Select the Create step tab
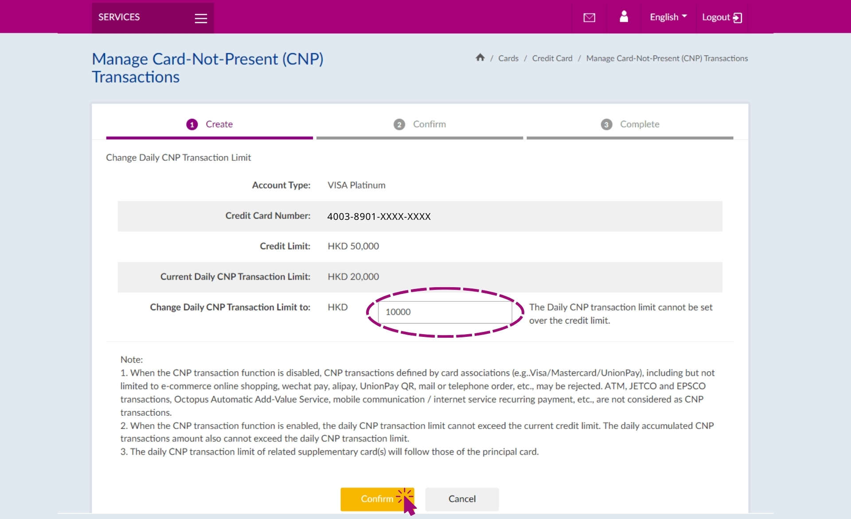The width and height of the screenshot is (851, 519). [x=210, y=125]
